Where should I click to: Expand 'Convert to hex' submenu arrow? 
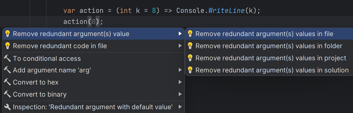[180, 82]
